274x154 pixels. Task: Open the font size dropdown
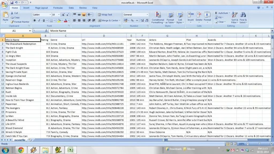59,15
